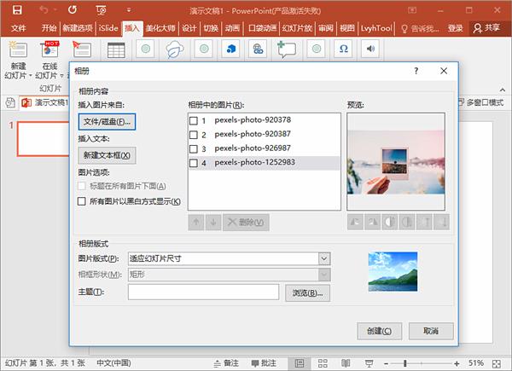Image resolution: width=512 pixels, height=371 pixels.
Task: Check the box for pexels-photo-920387
Action: click(194, 135)
